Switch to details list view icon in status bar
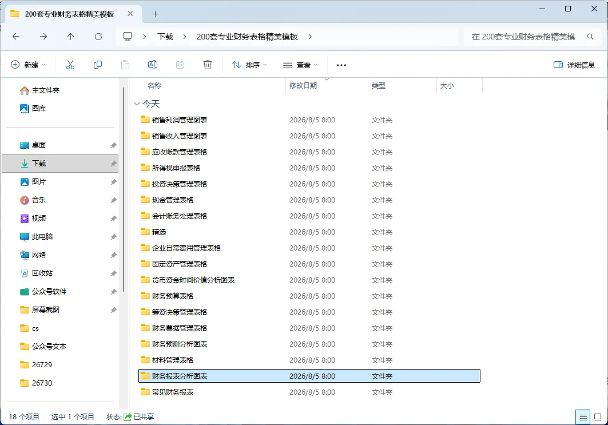608x425 pixels. click(583, 417)
